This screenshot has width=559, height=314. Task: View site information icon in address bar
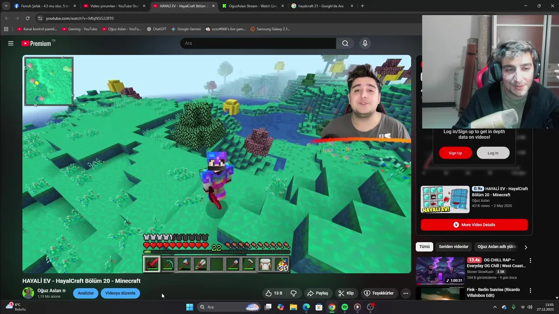pos(40,18)
